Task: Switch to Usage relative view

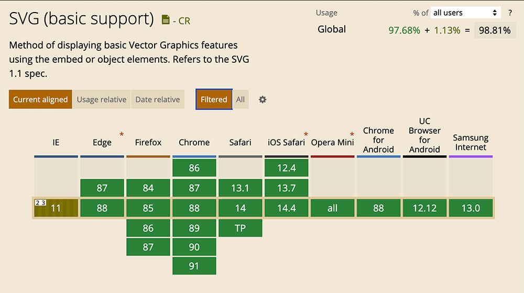Action: 102,99
